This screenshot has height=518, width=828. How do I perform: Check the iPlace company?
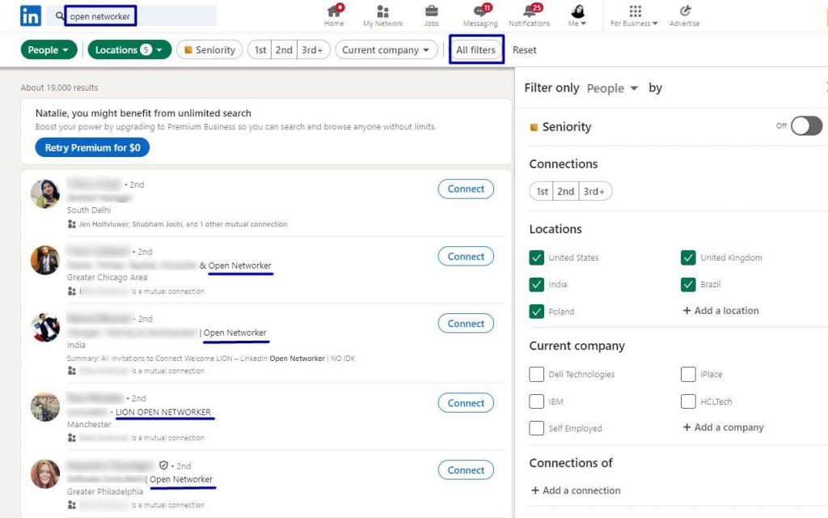tap(688, 374)
